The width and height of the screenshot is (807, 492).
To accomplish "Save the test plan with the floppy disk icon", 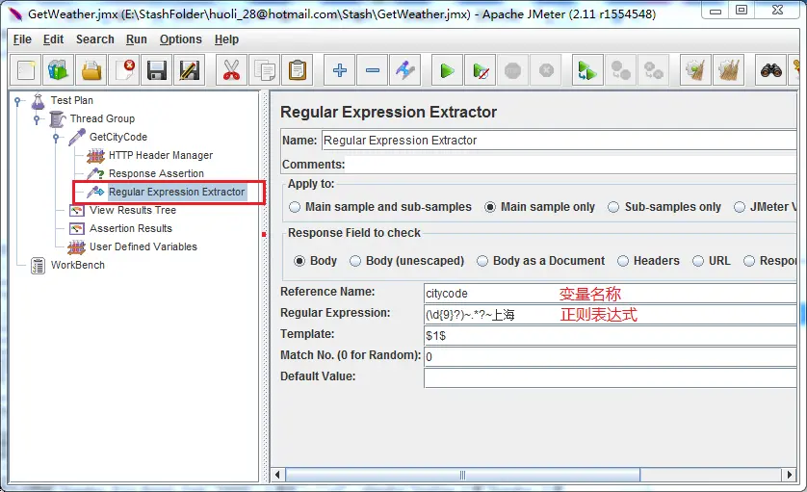I will [x=156, y=70].
